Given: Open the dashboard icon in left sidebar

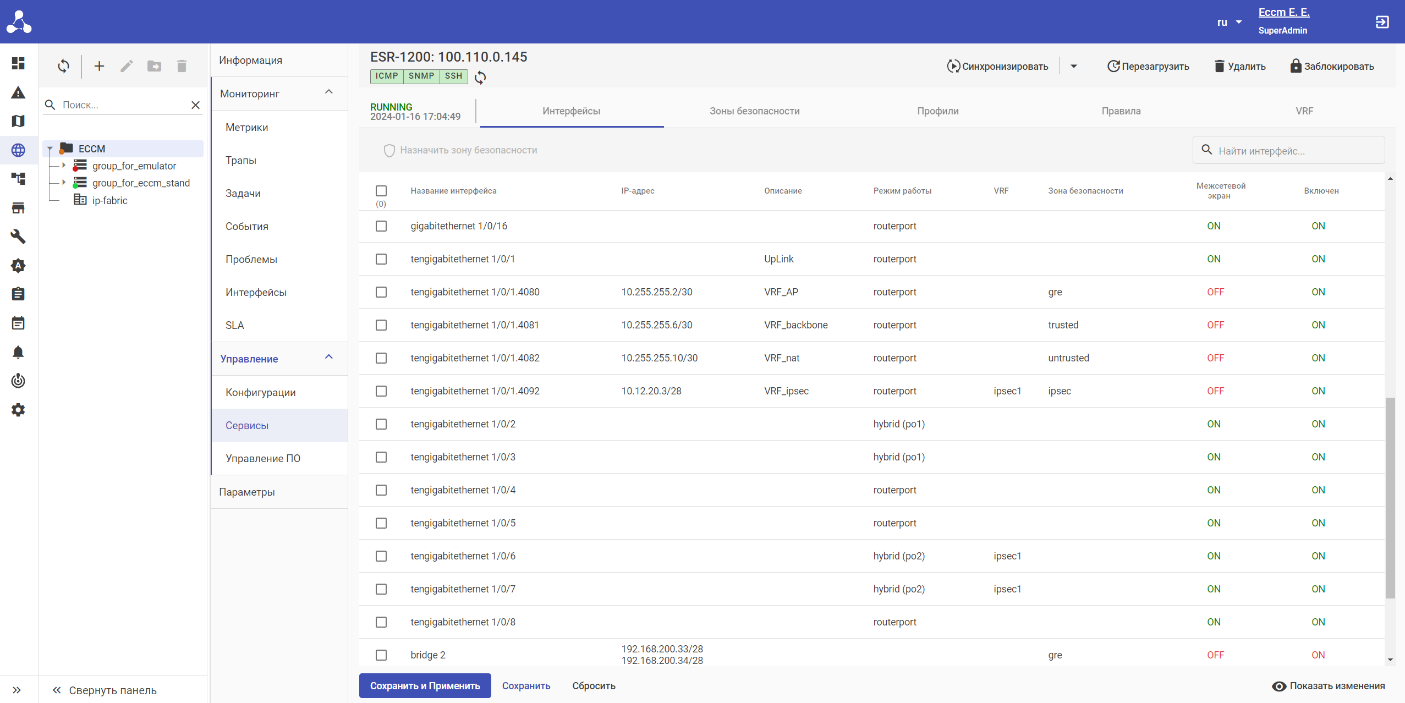Looking at the screenshot, I should pos(18,63).
